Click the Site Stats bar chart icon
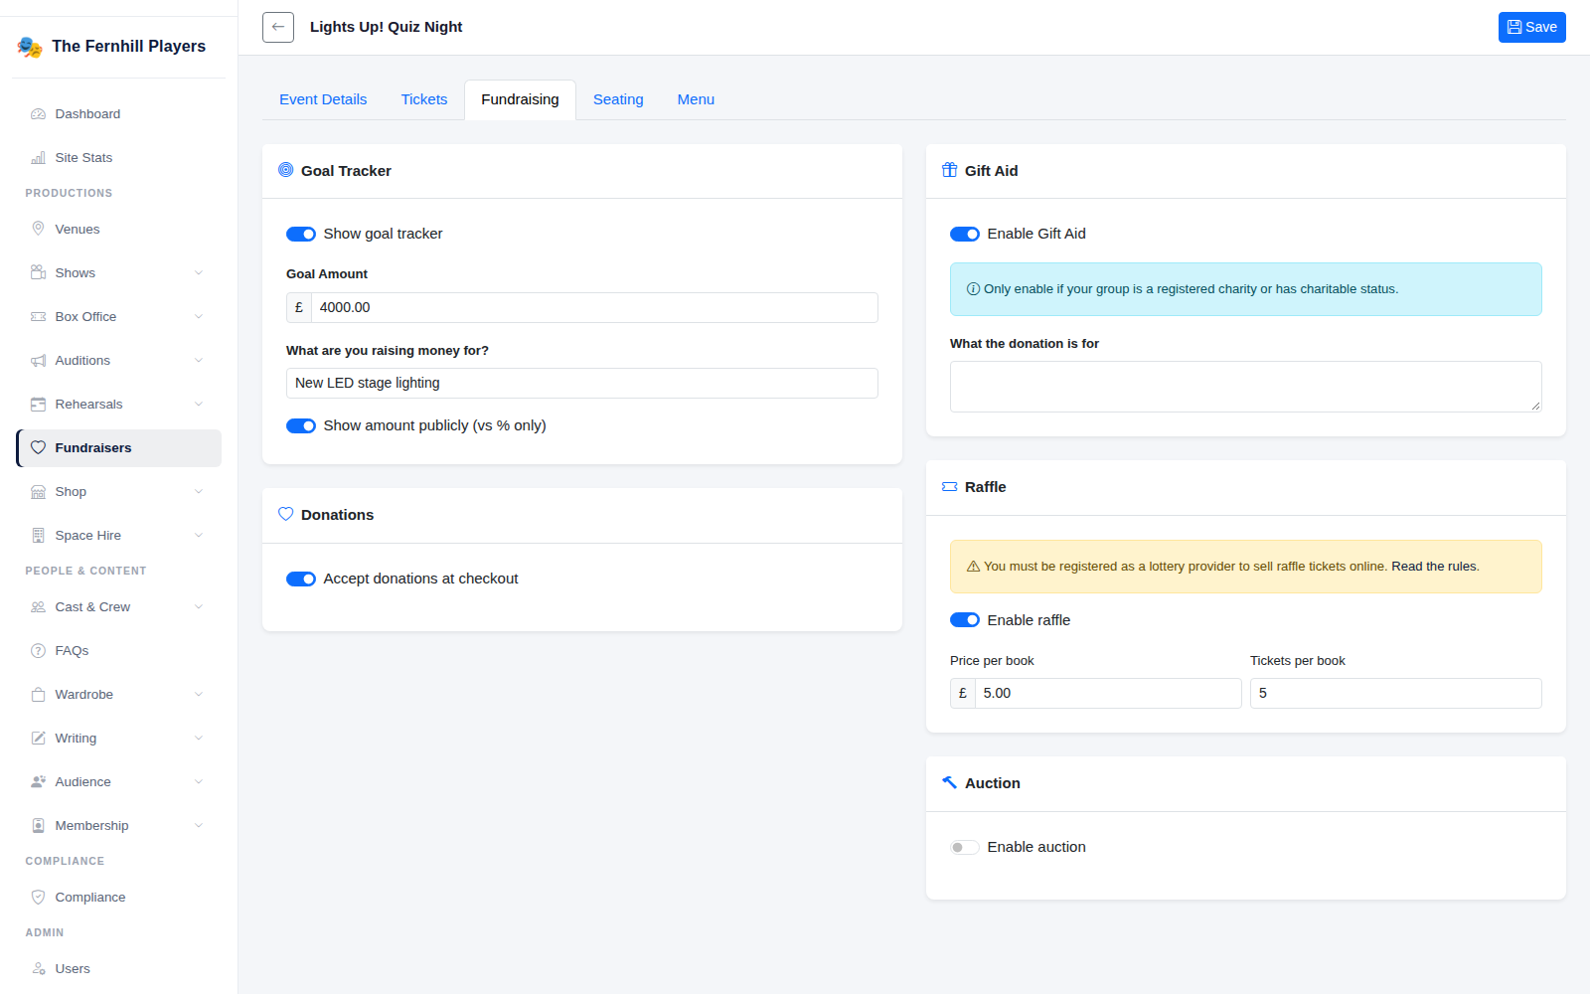1590x994 pixels. (x=38, y=158)
